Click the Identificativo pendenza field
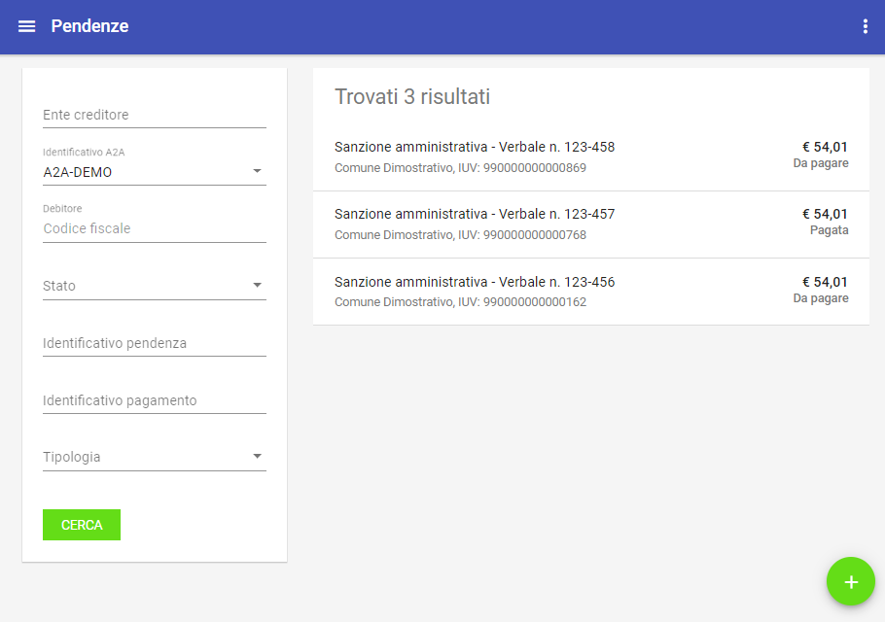Viewport: 885px width, 622px height. click(154, 343)
